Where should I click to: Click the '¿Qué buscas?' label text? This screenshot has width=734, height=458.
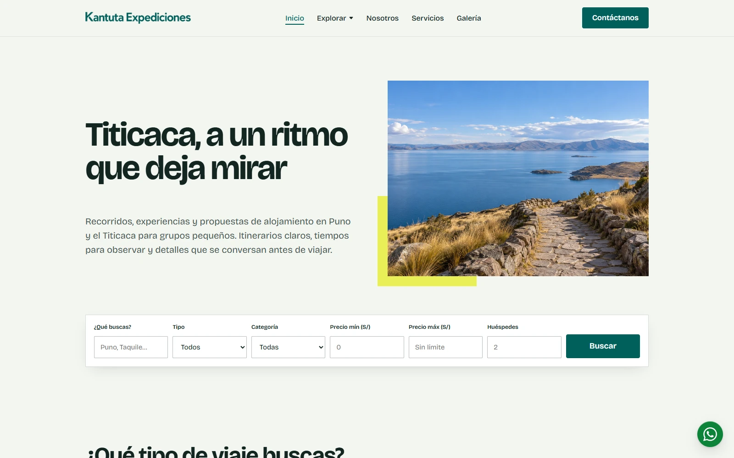[112, 327]
